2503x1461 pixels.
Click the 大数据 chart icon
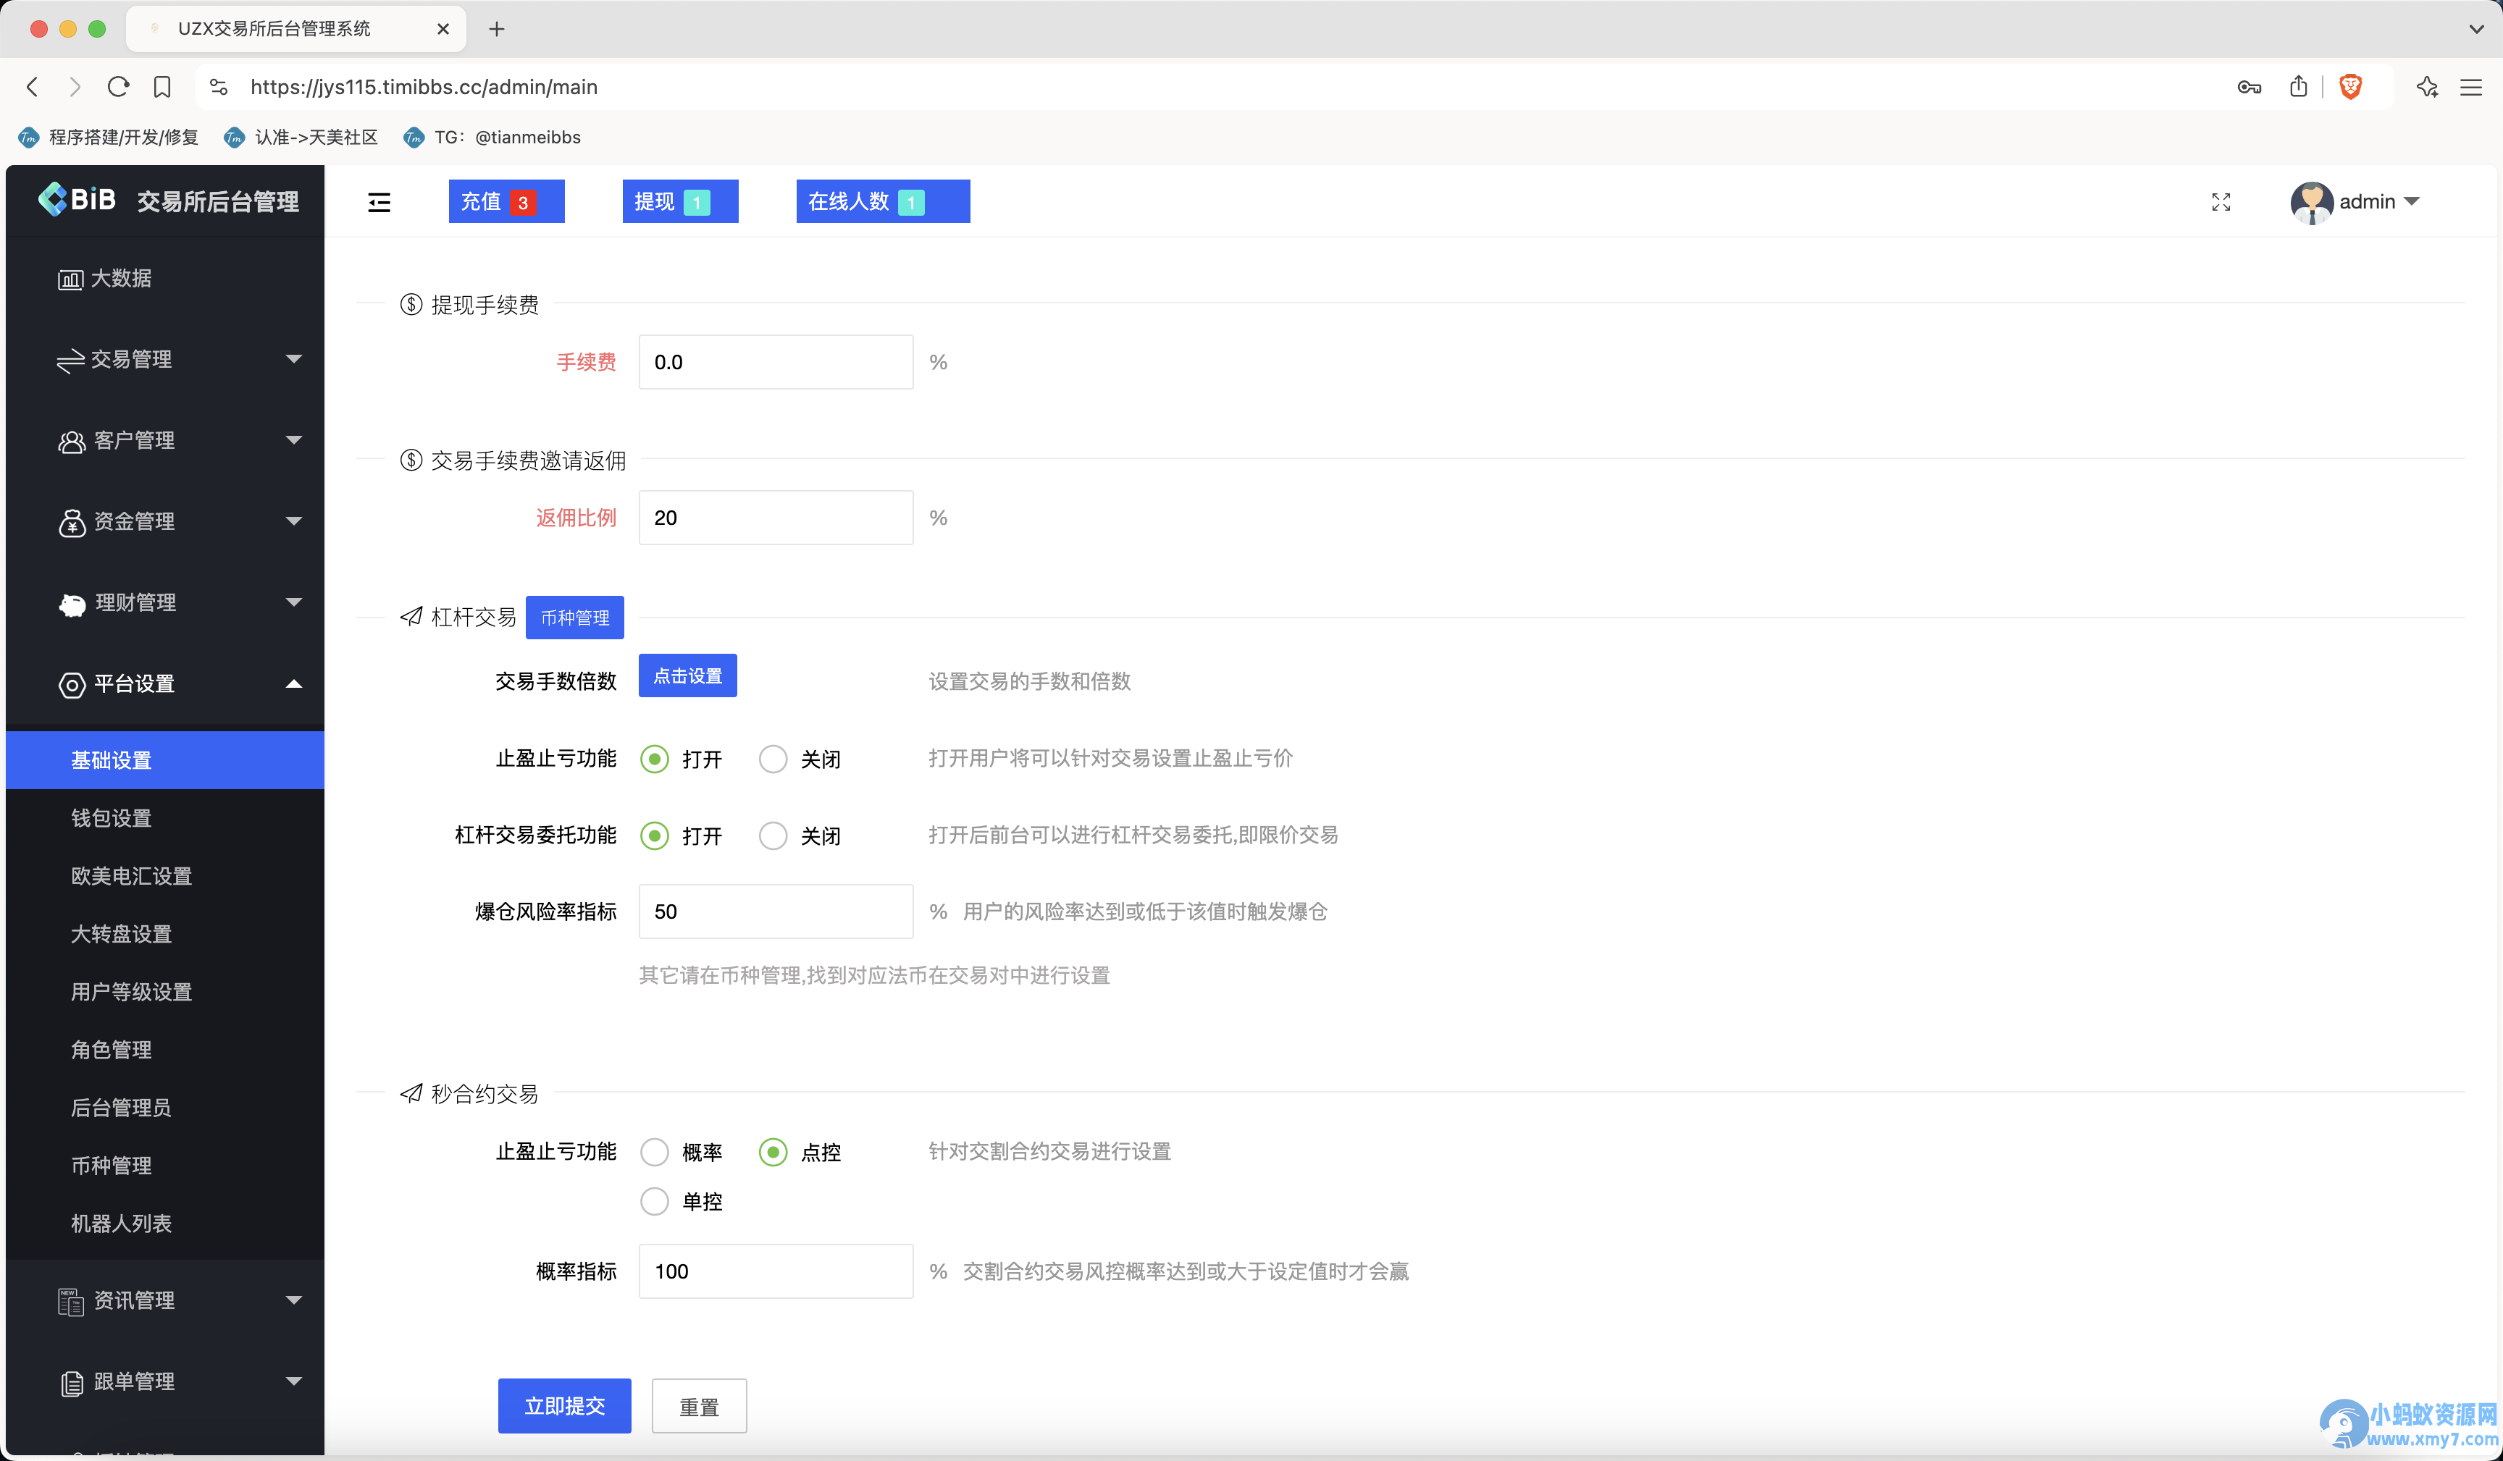70,279
